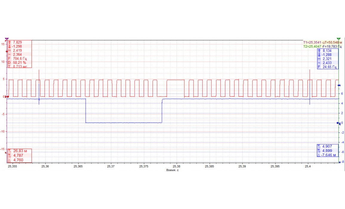Viewport: 345px width, 209px height.
Task: Click the red trigger level marker on left axis
Action: pyautogui.click(x=7, y=51)
